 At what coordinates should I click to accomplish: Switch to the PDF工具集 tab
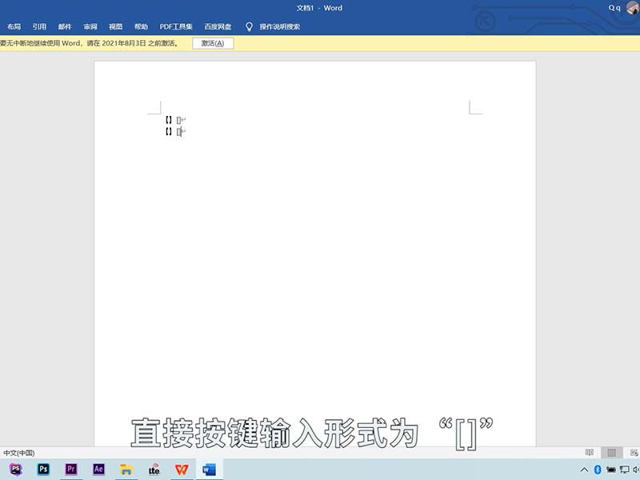(176, 26)
